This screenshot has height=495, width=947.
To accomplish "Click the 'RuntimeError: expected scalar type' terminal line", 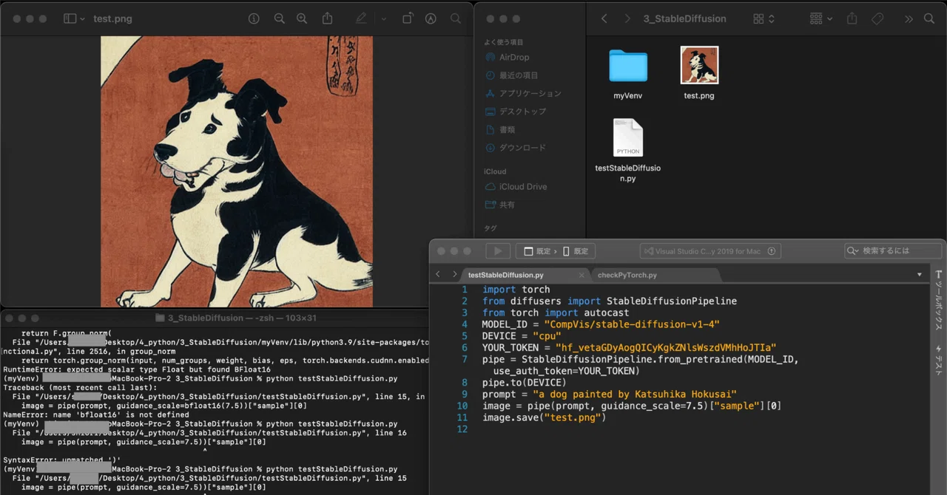I will (x=137, y=369).
